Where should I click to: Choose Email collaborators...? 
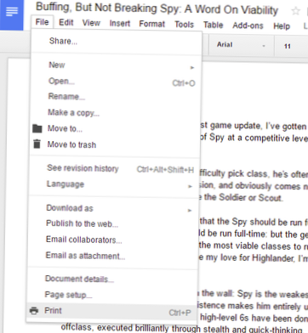(x=113, y=240)
